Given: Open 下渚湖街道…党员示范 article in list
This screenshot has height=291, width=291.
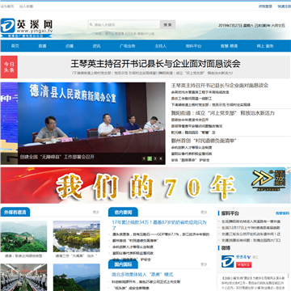Looking at the screenshot, I should click(211, 105).
